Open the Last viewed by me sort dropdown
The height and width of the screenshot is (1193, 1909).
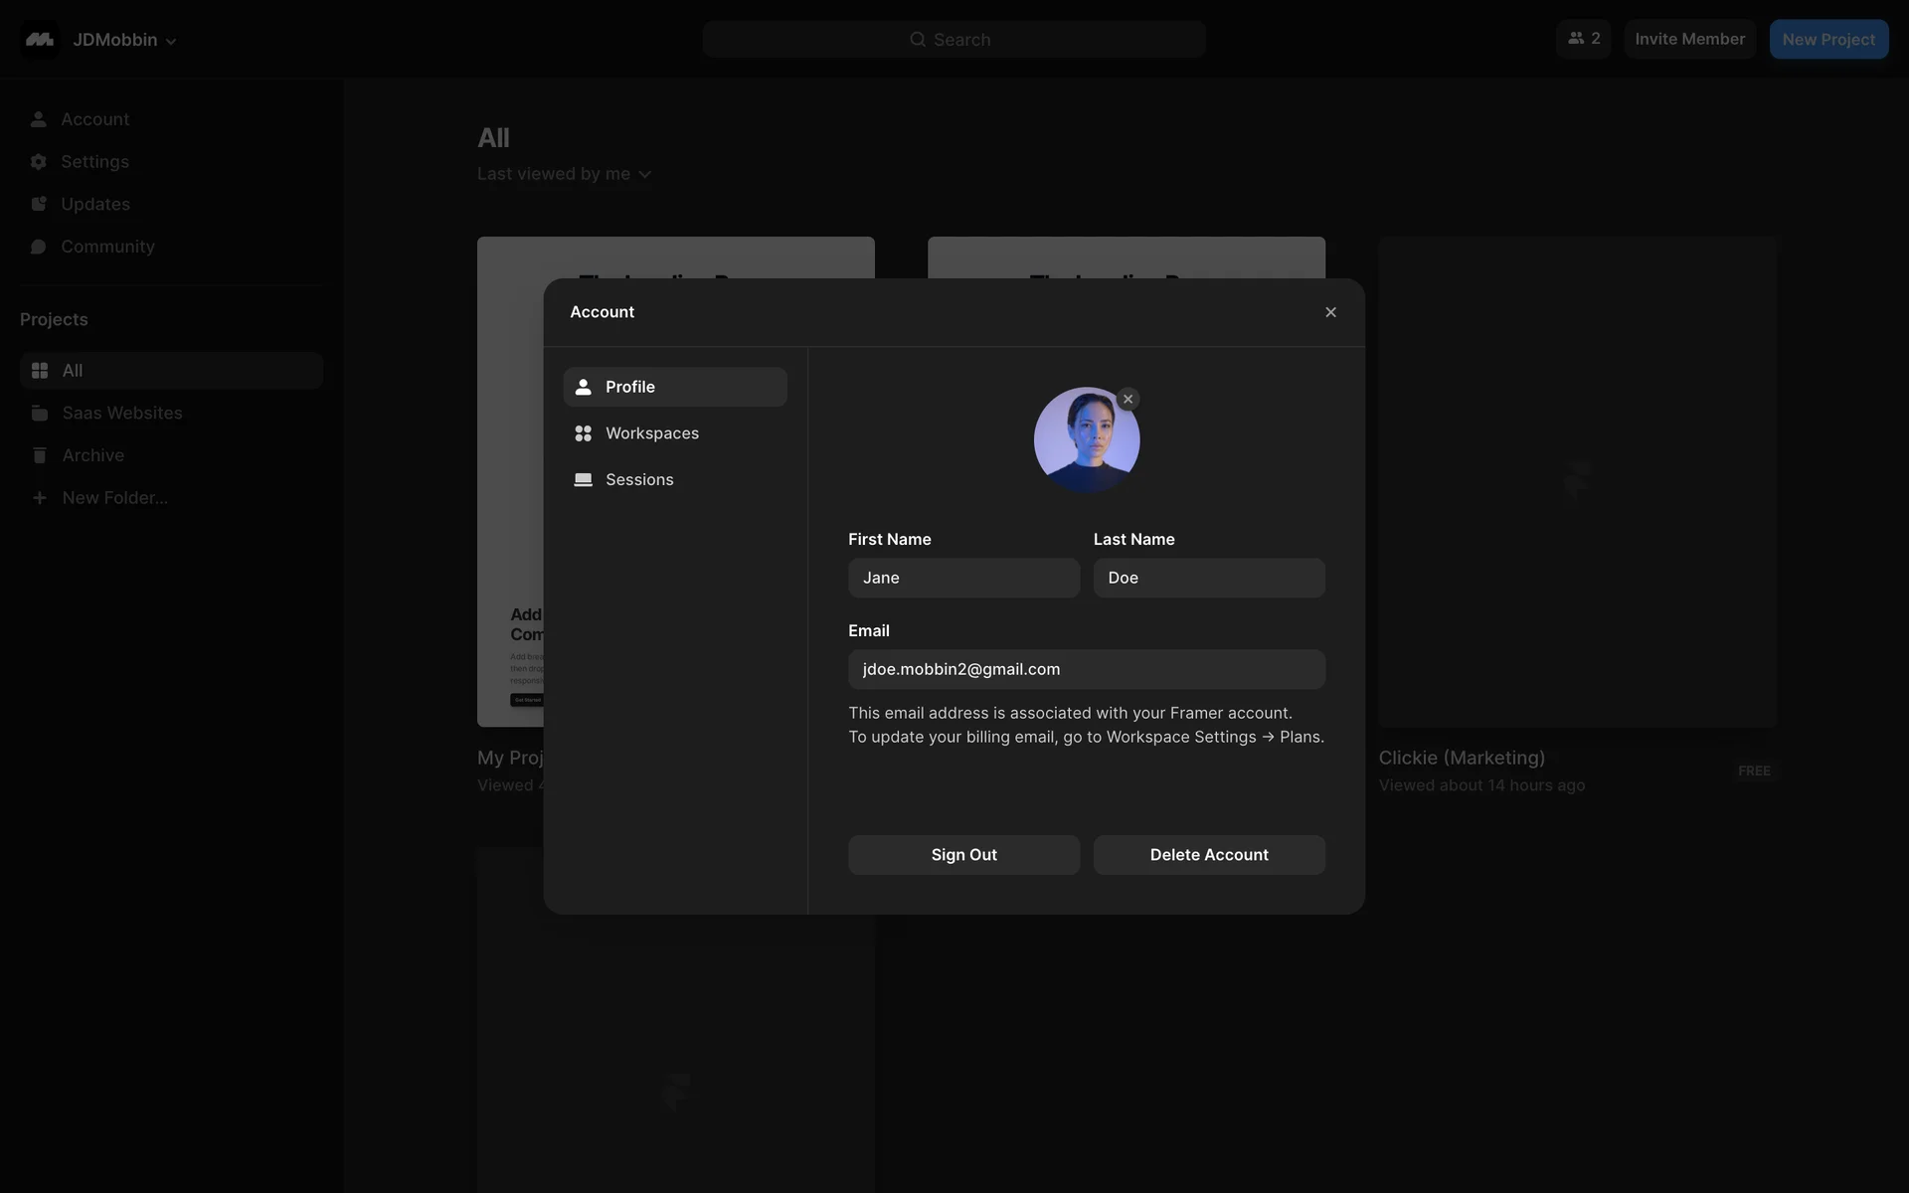coord(564,174)
